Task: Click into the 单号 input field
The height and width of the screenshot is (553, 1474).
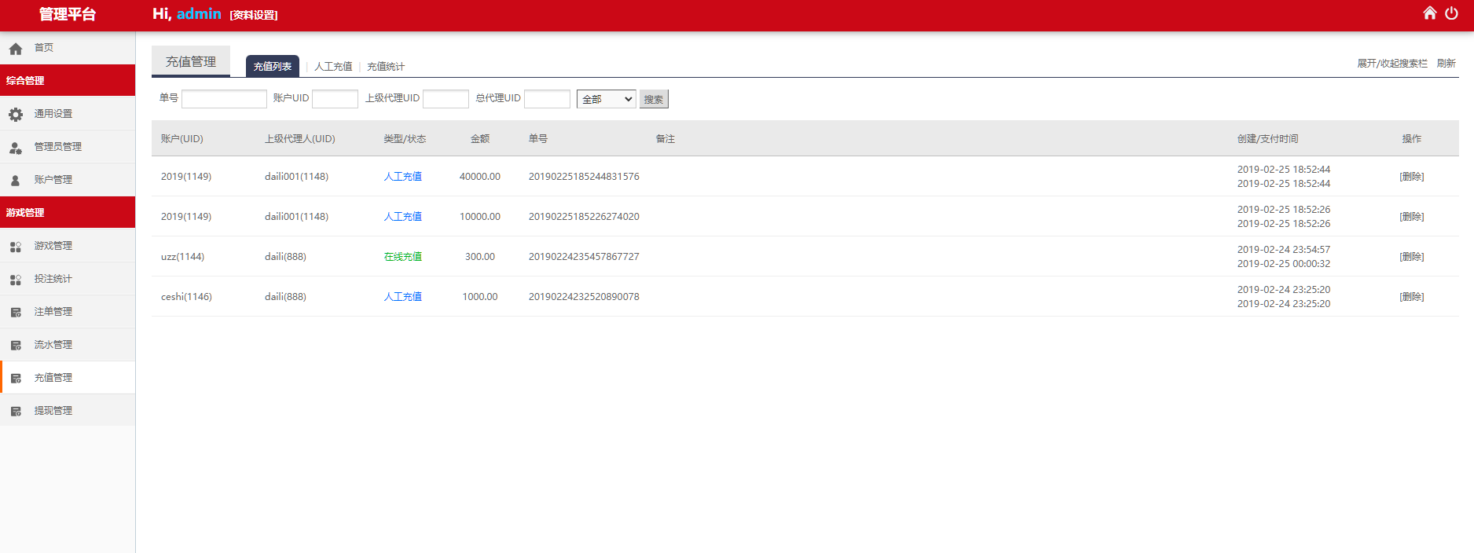Action: click(x=224, y=99)
